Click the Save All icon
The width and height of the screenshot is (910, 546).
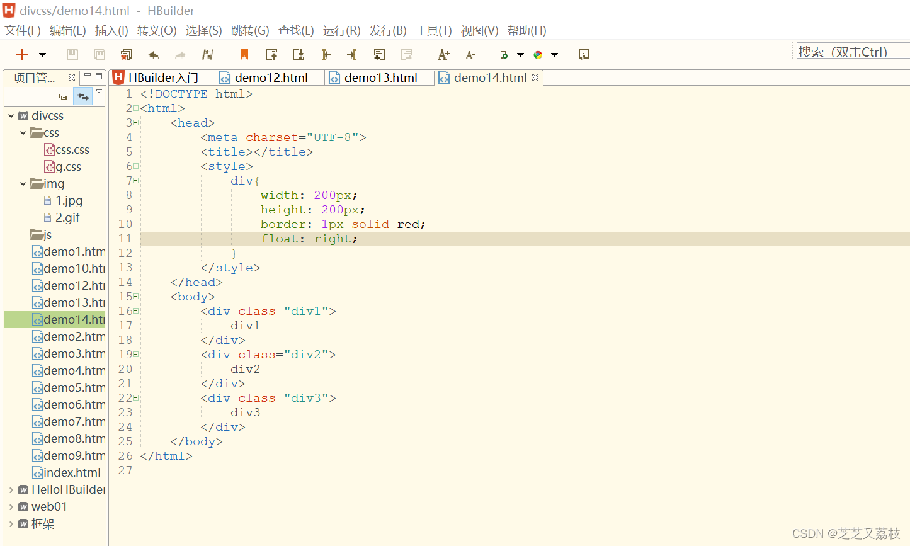tap(100, 55)
